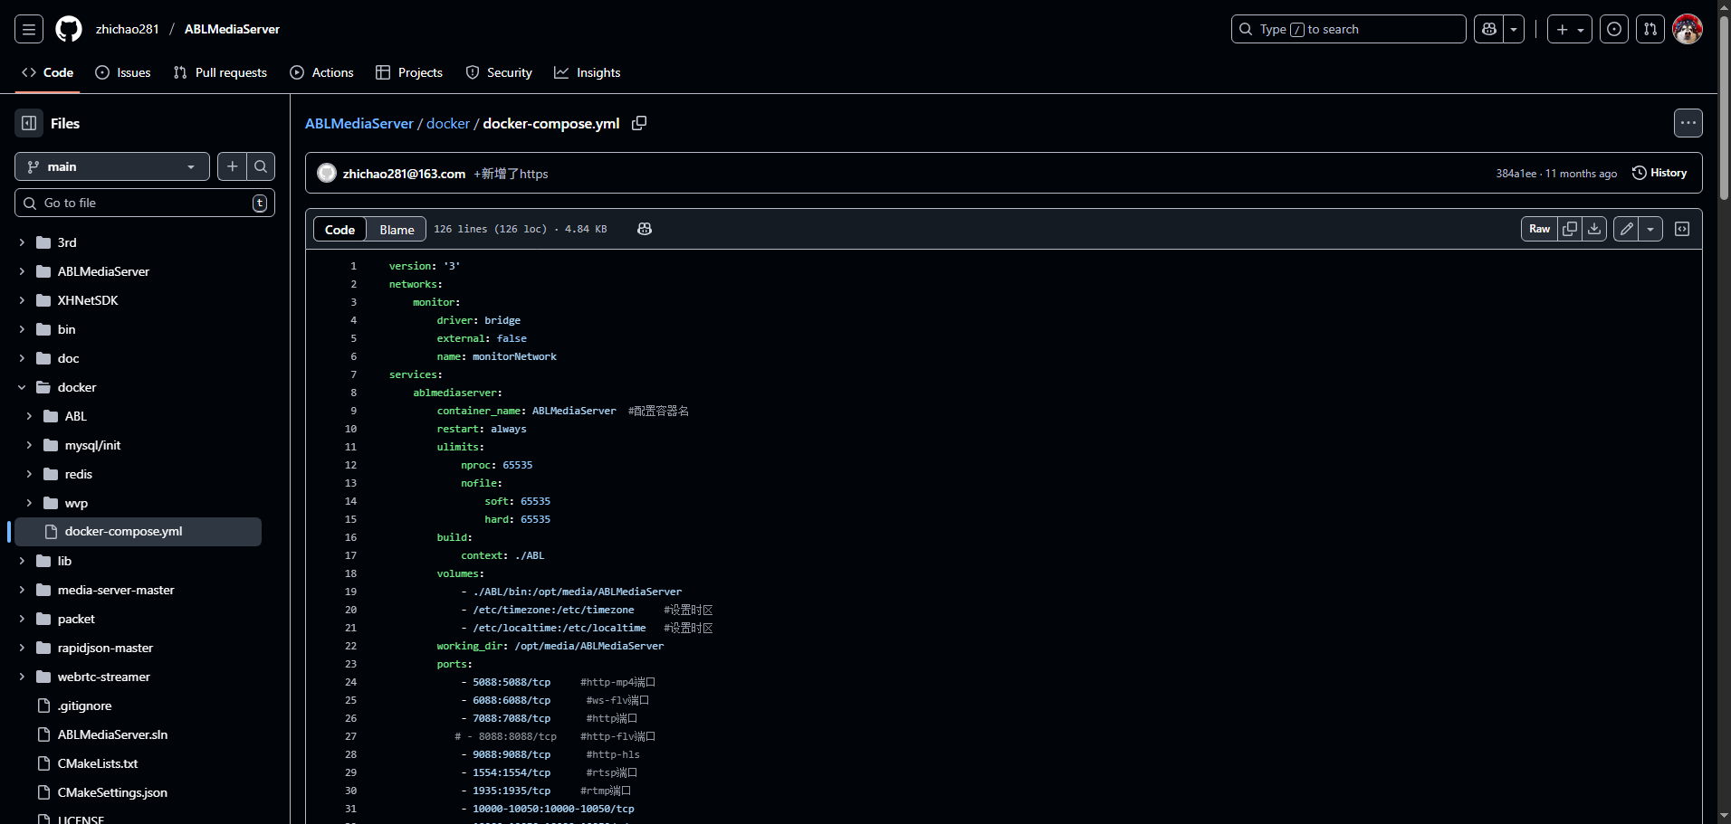Expand the ABLMediaServer folder in tree

[x=22, y=271]
